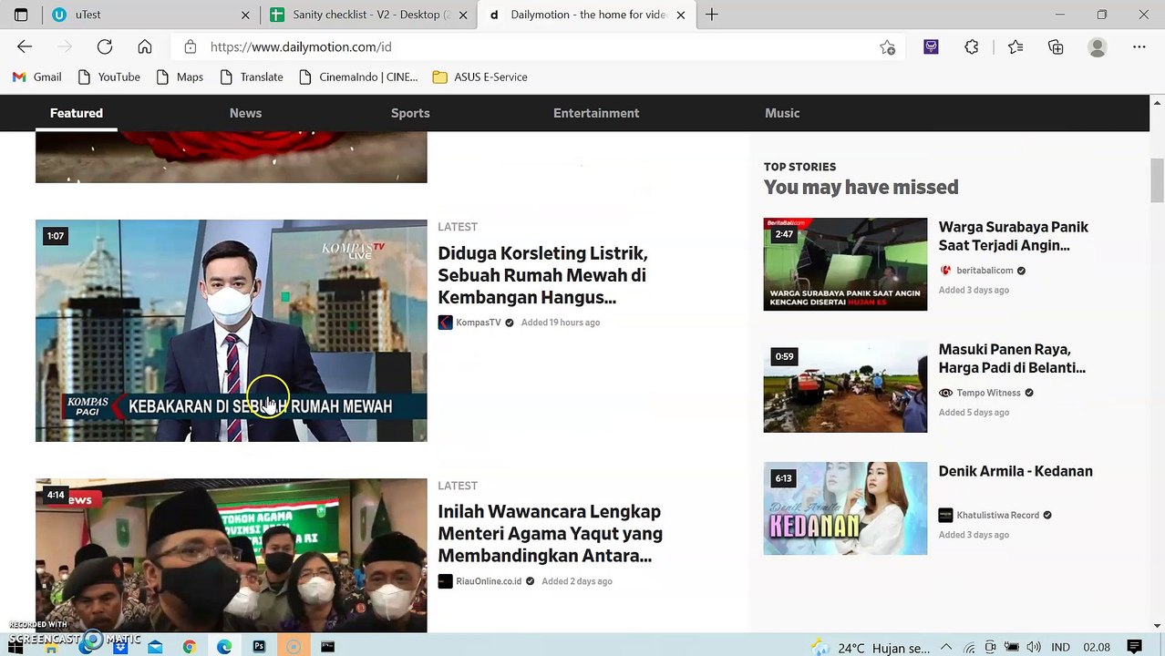Screen dimensions: 1165x656
Task: Play the Kebakaran Rumah Mewah video thumbnail
Action: (231, 331)
